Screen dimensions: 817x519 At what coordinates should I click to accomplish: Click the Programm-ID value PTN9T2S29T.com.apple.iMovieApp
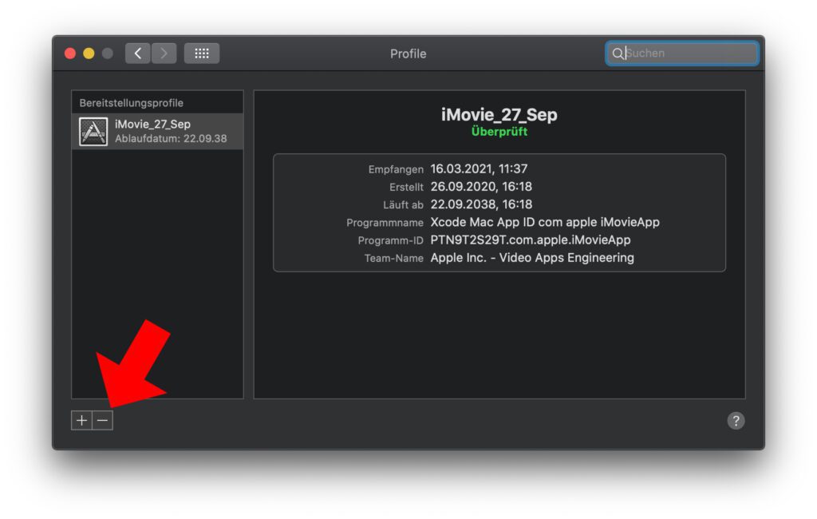[531, 240]
